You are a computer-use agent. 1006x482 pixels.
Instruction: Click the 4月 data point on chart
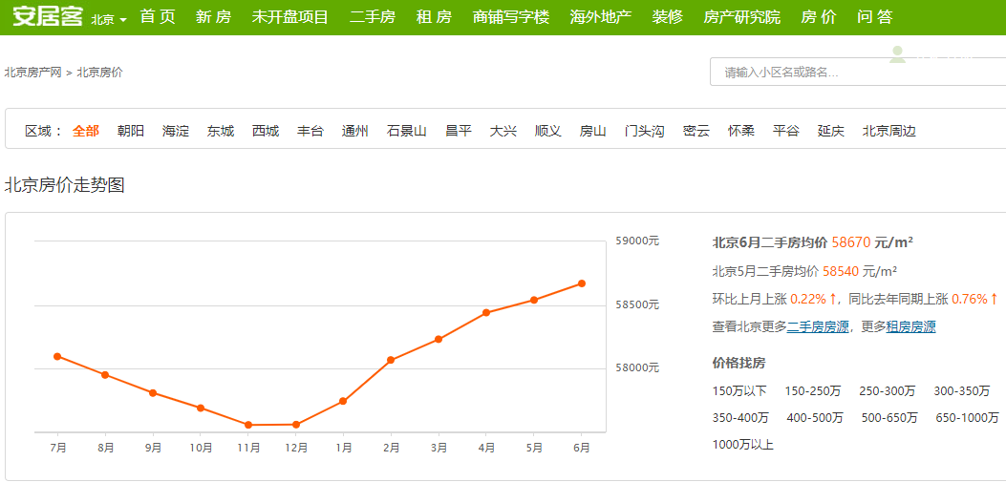(486, 313)
